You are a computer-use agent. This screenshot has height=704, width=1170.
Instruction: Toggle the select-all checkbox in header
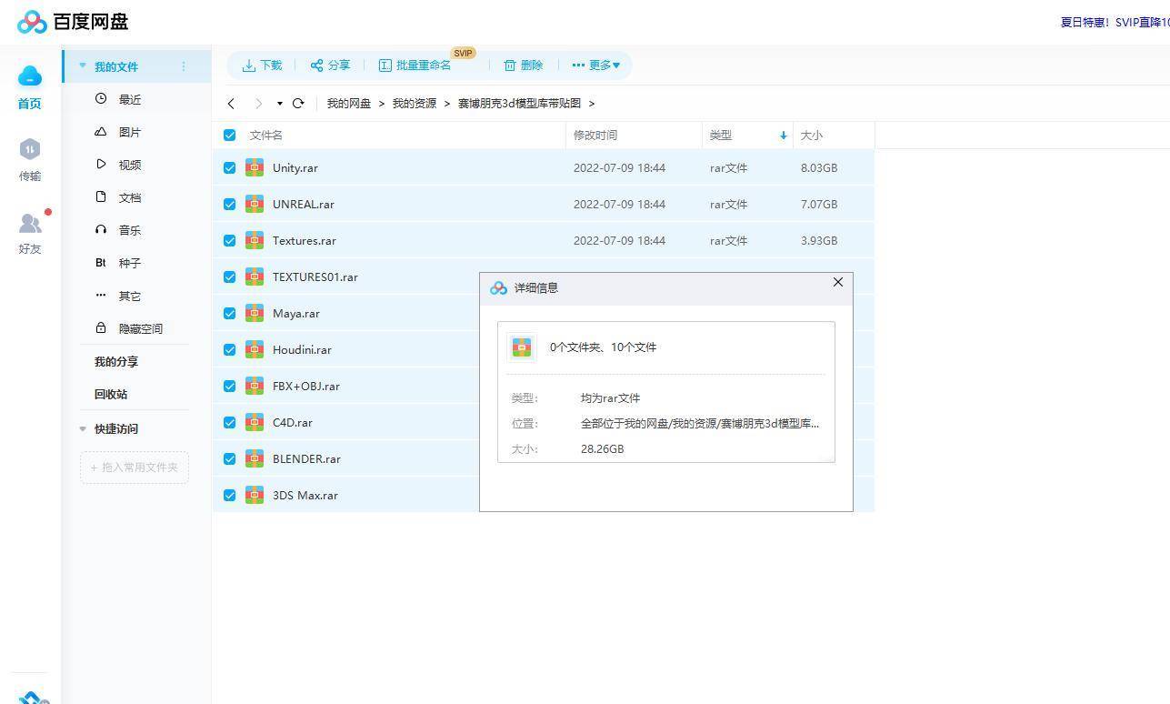tap(229, 135)
